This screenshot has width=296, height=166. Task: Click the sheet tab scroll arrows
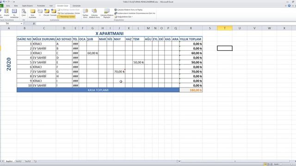pyautogui.click(x=2, y=161)
